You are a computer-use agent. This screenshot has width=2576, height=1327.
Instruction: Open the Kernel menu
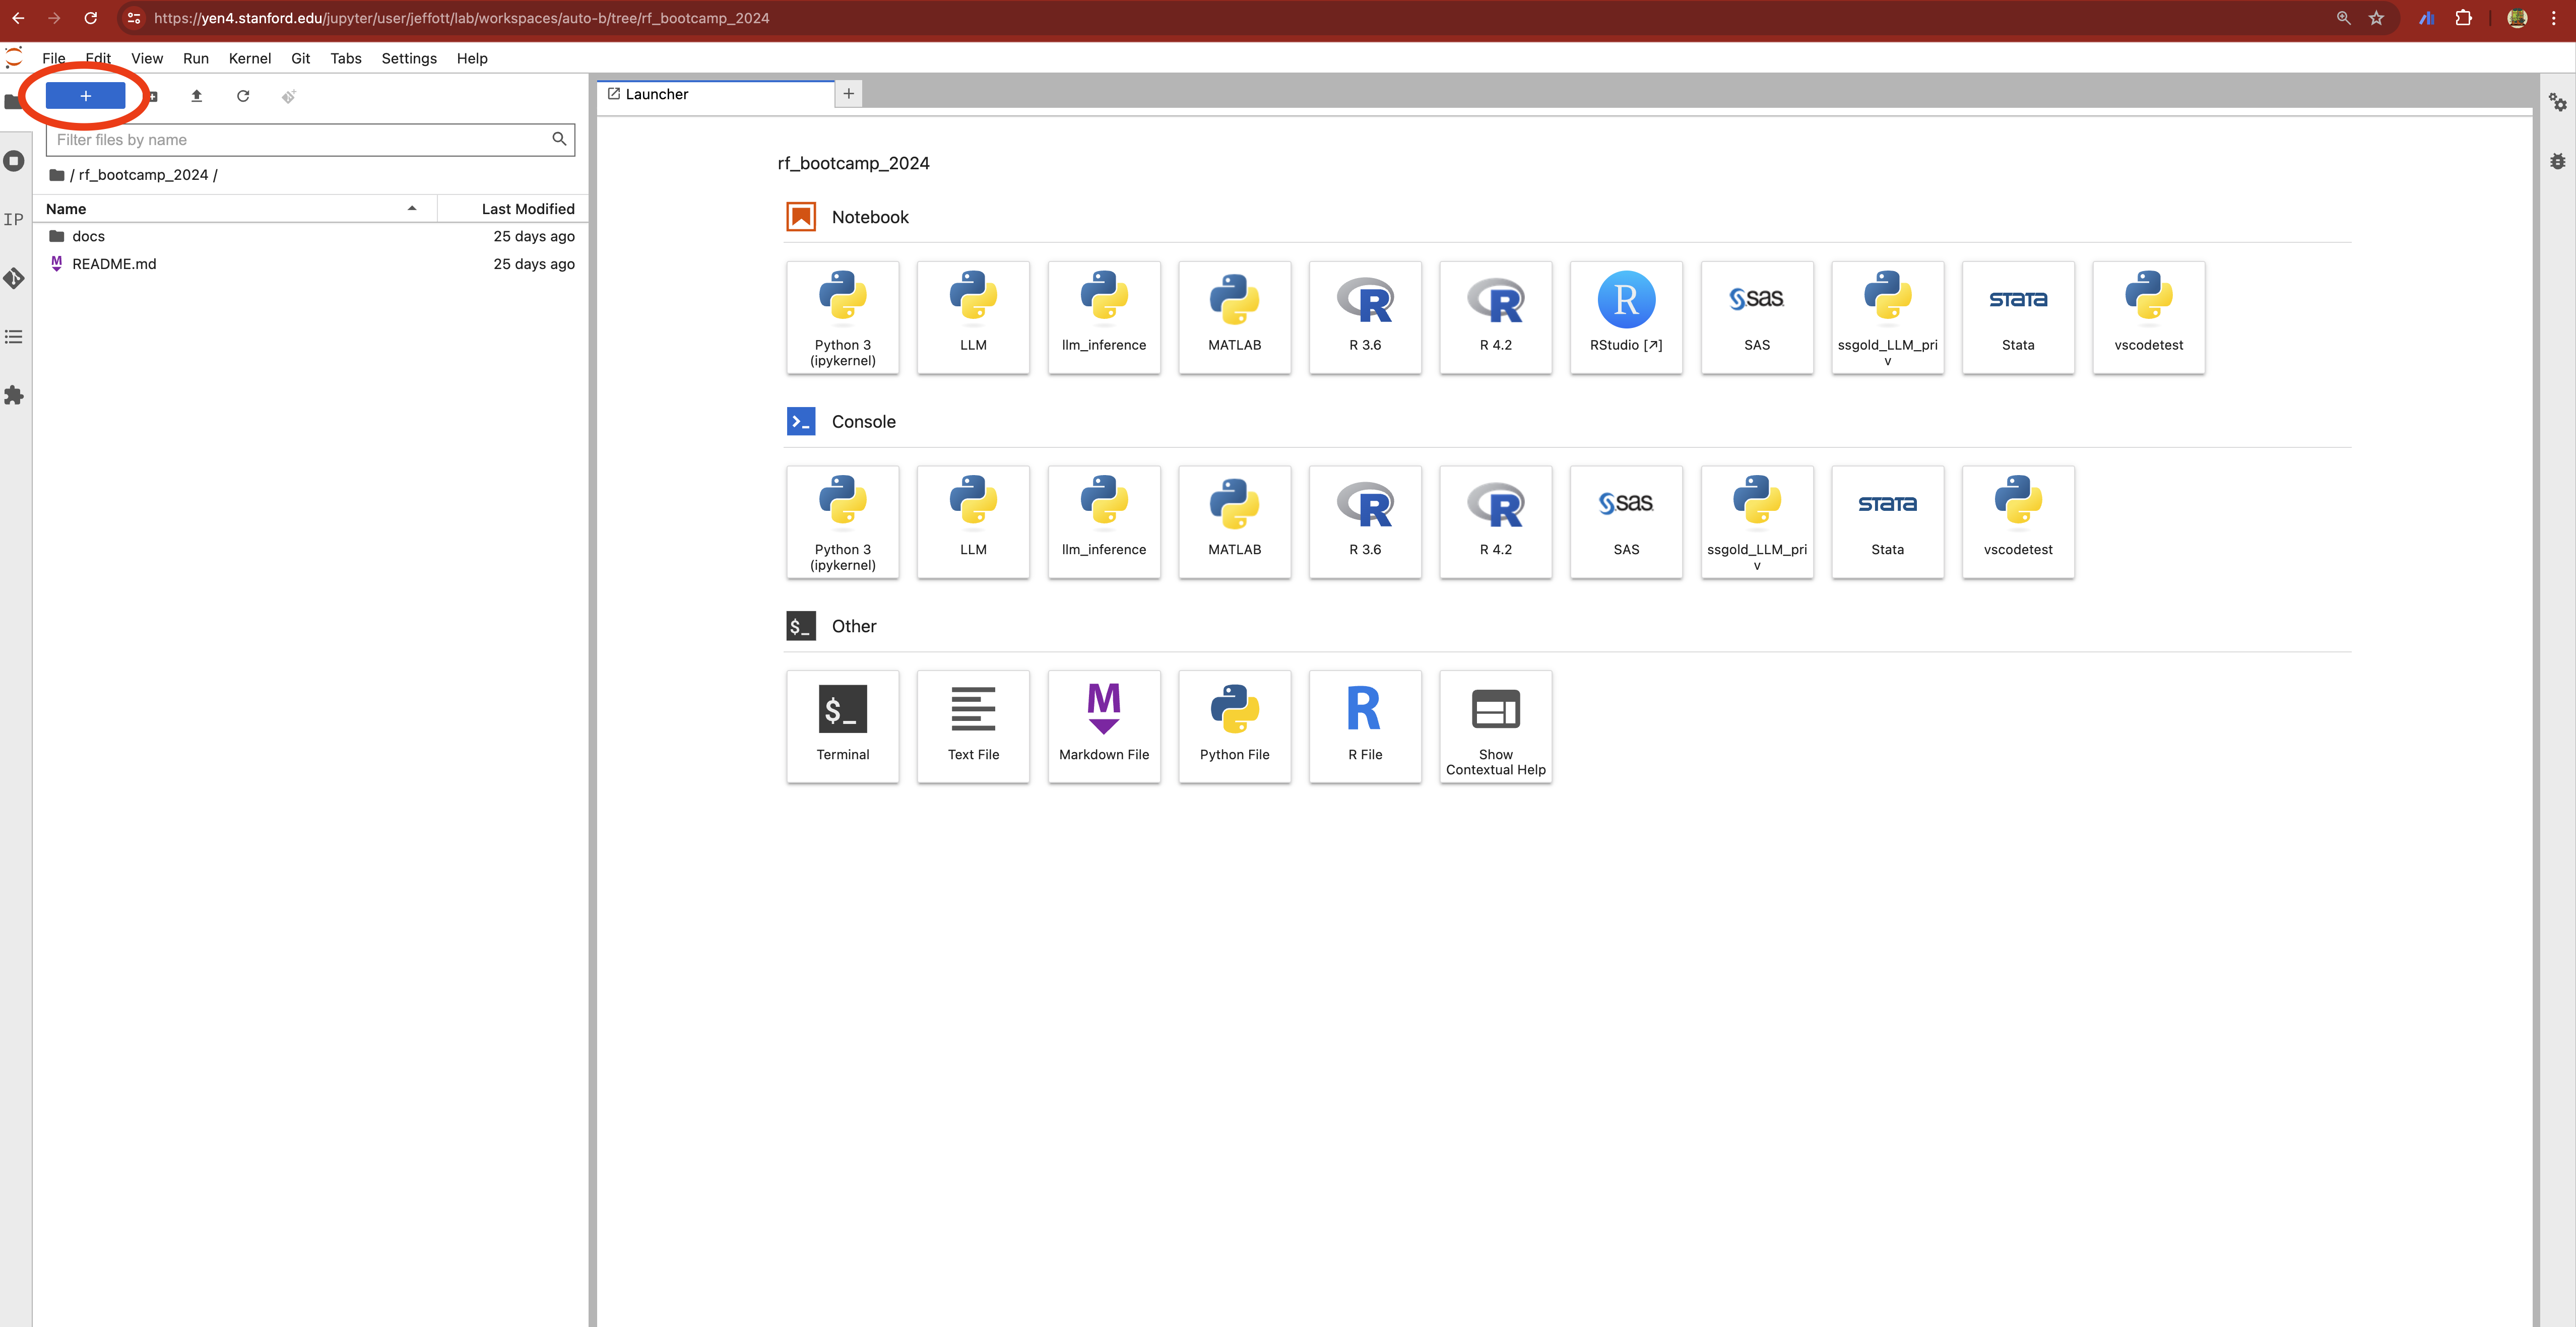pyautogui.click(x=250, y=58)
